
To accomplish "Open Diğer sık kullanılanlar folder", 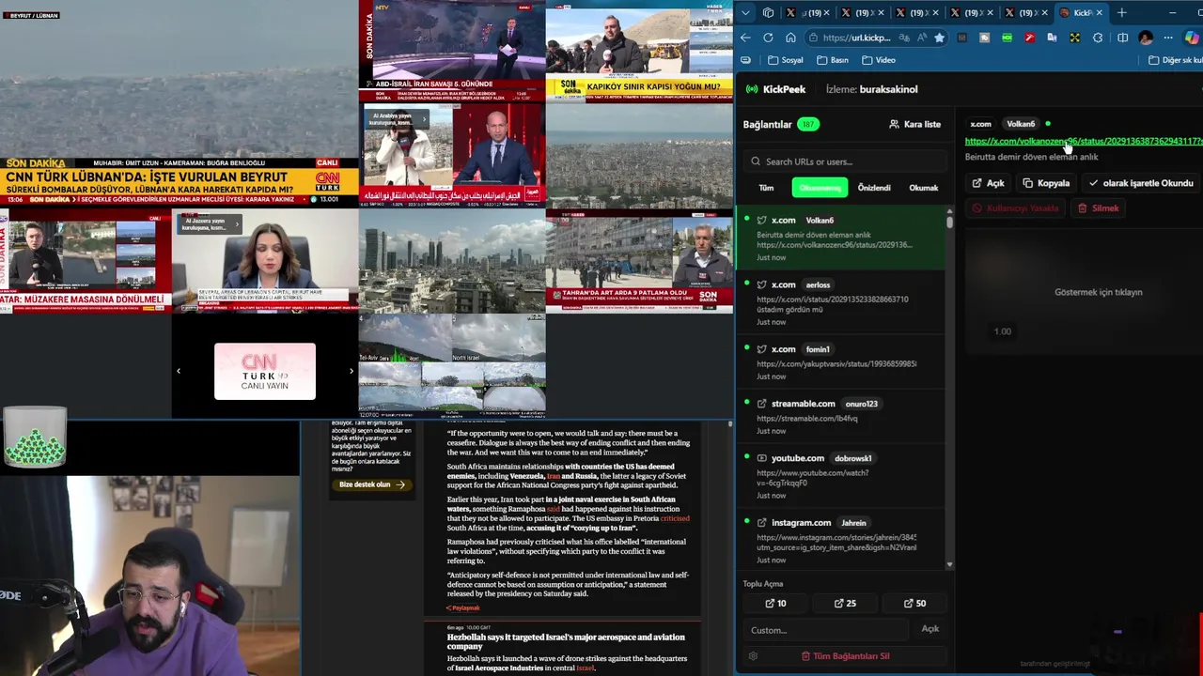I will [1175, 60].
